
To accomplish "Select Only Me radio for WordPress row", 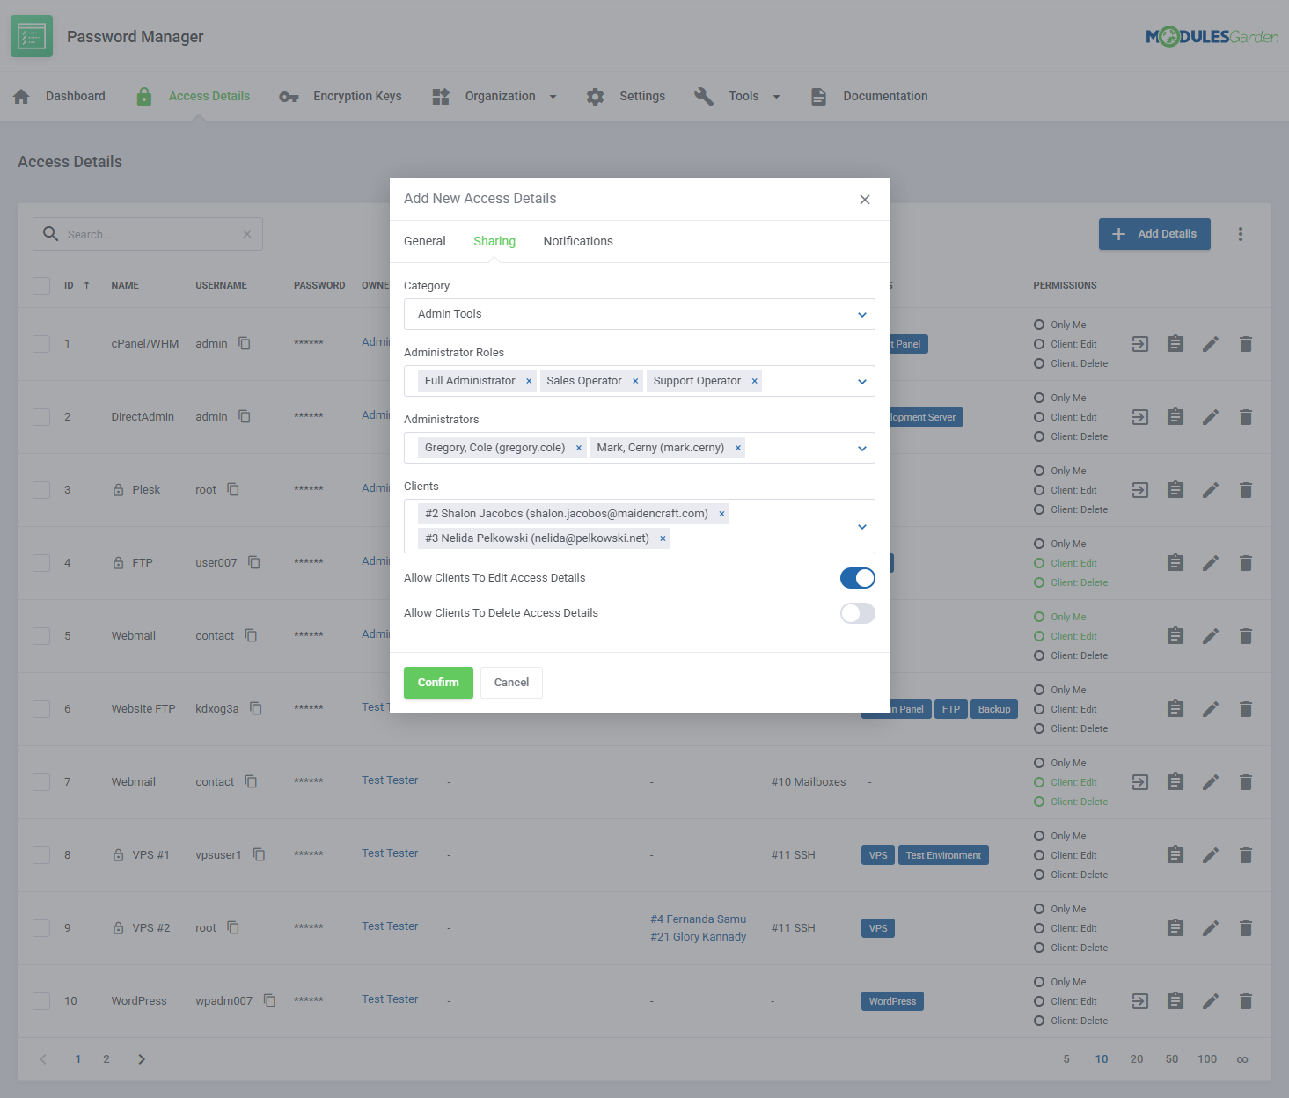I will pos(1039,982).
